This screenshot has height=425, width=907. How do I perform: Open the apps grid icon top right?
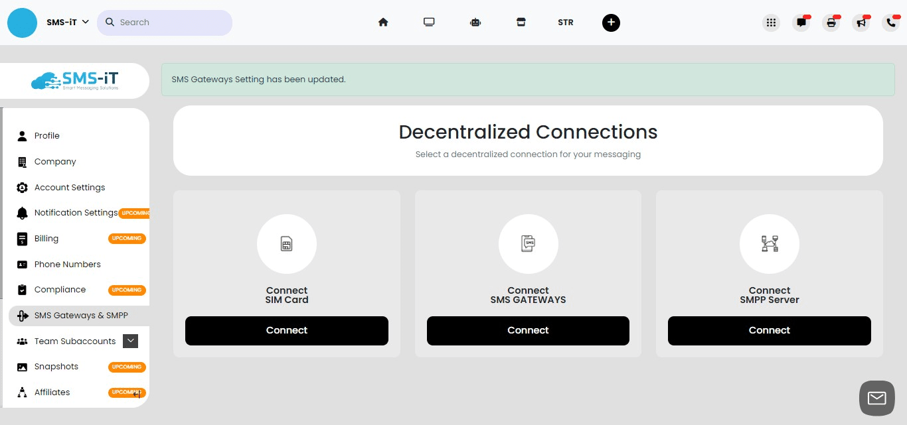point(771,22)
